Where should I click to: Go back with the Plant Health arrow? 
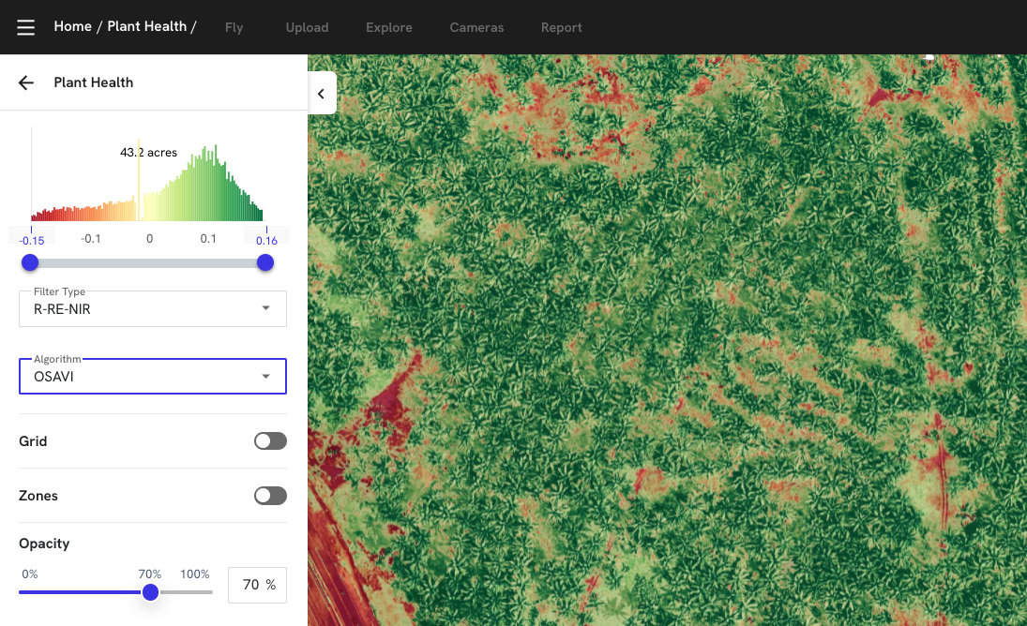pos(26,82)
